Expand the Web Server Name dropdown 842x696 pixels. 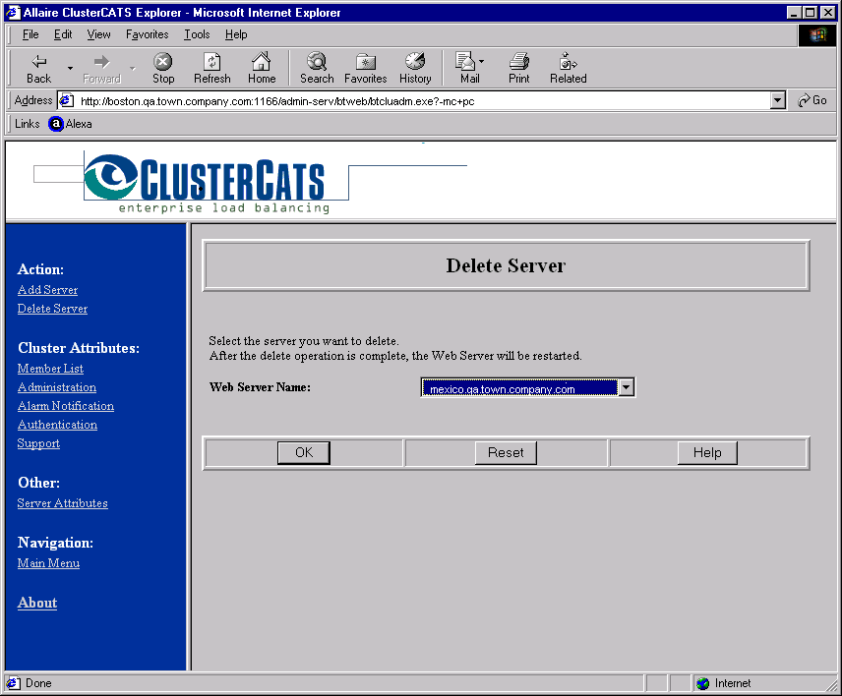point(627,387)
